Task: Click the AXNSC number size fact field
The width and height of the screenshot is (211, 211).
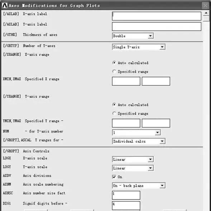Action: pos(126,195)
